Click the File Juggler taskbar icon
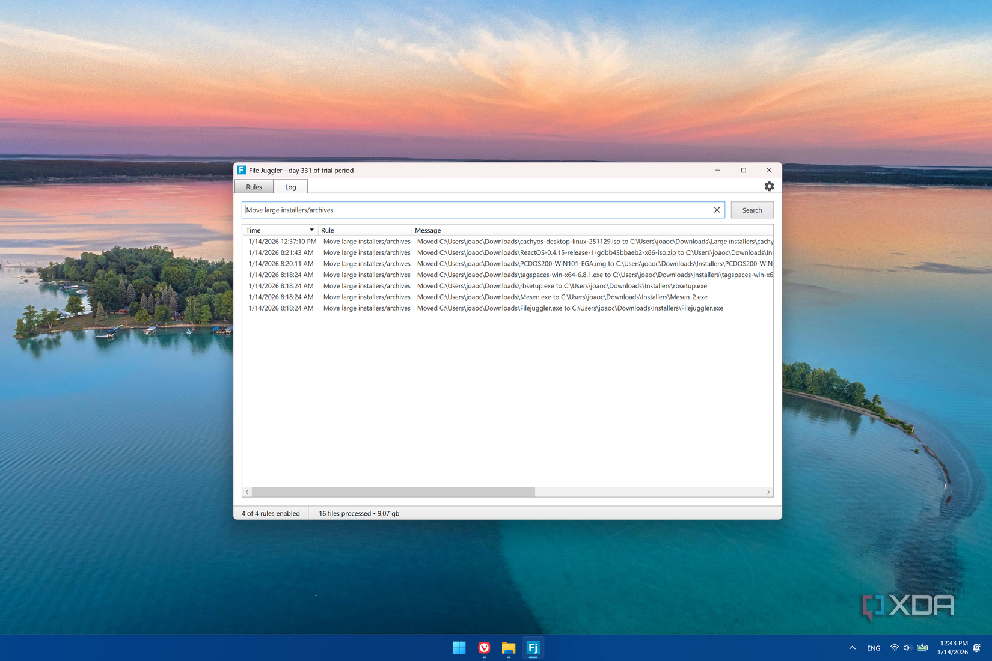Screen dimensions: 992x661 [533, 648]
